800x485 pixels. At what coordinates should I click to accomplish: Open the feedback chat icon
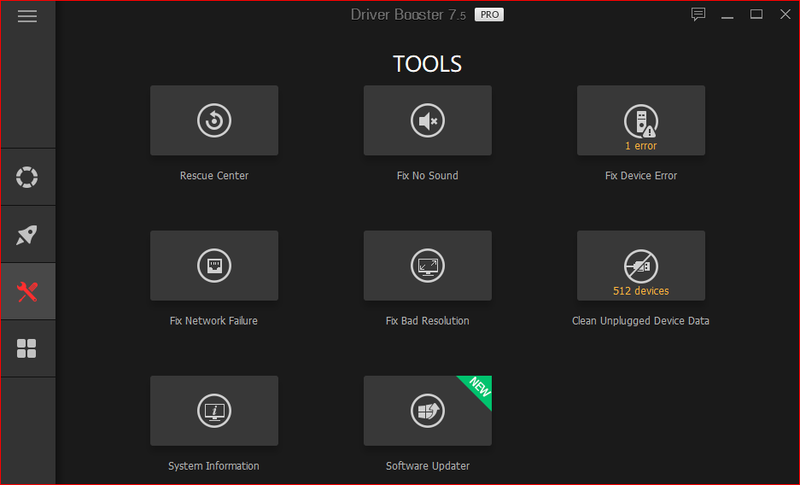(698, 15)
